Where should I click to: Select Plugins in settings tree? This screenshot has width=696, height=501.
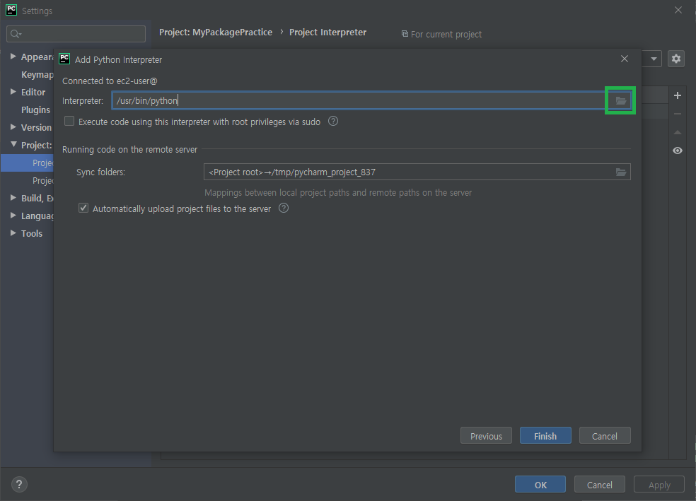coord(35,110)
